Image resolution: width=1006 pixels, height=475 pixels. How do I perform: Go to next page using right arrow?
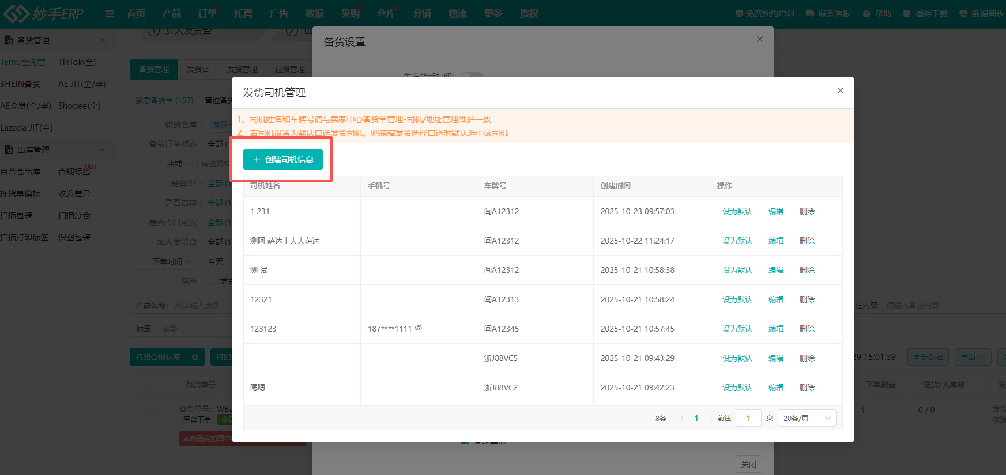click(710, 418)
